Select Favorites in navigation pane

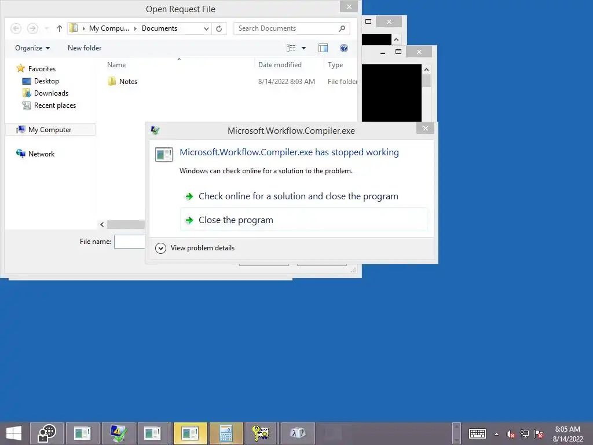pyautogui.click(x=36, y=68)
